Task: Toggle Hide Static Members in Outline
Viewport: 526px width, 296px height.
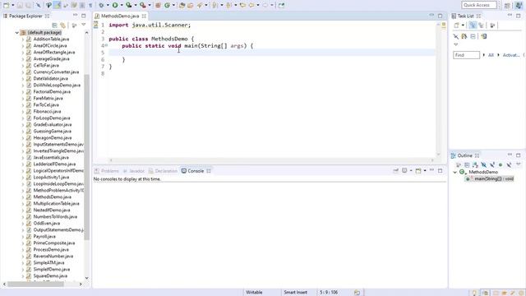Action: tap(492, 164)
